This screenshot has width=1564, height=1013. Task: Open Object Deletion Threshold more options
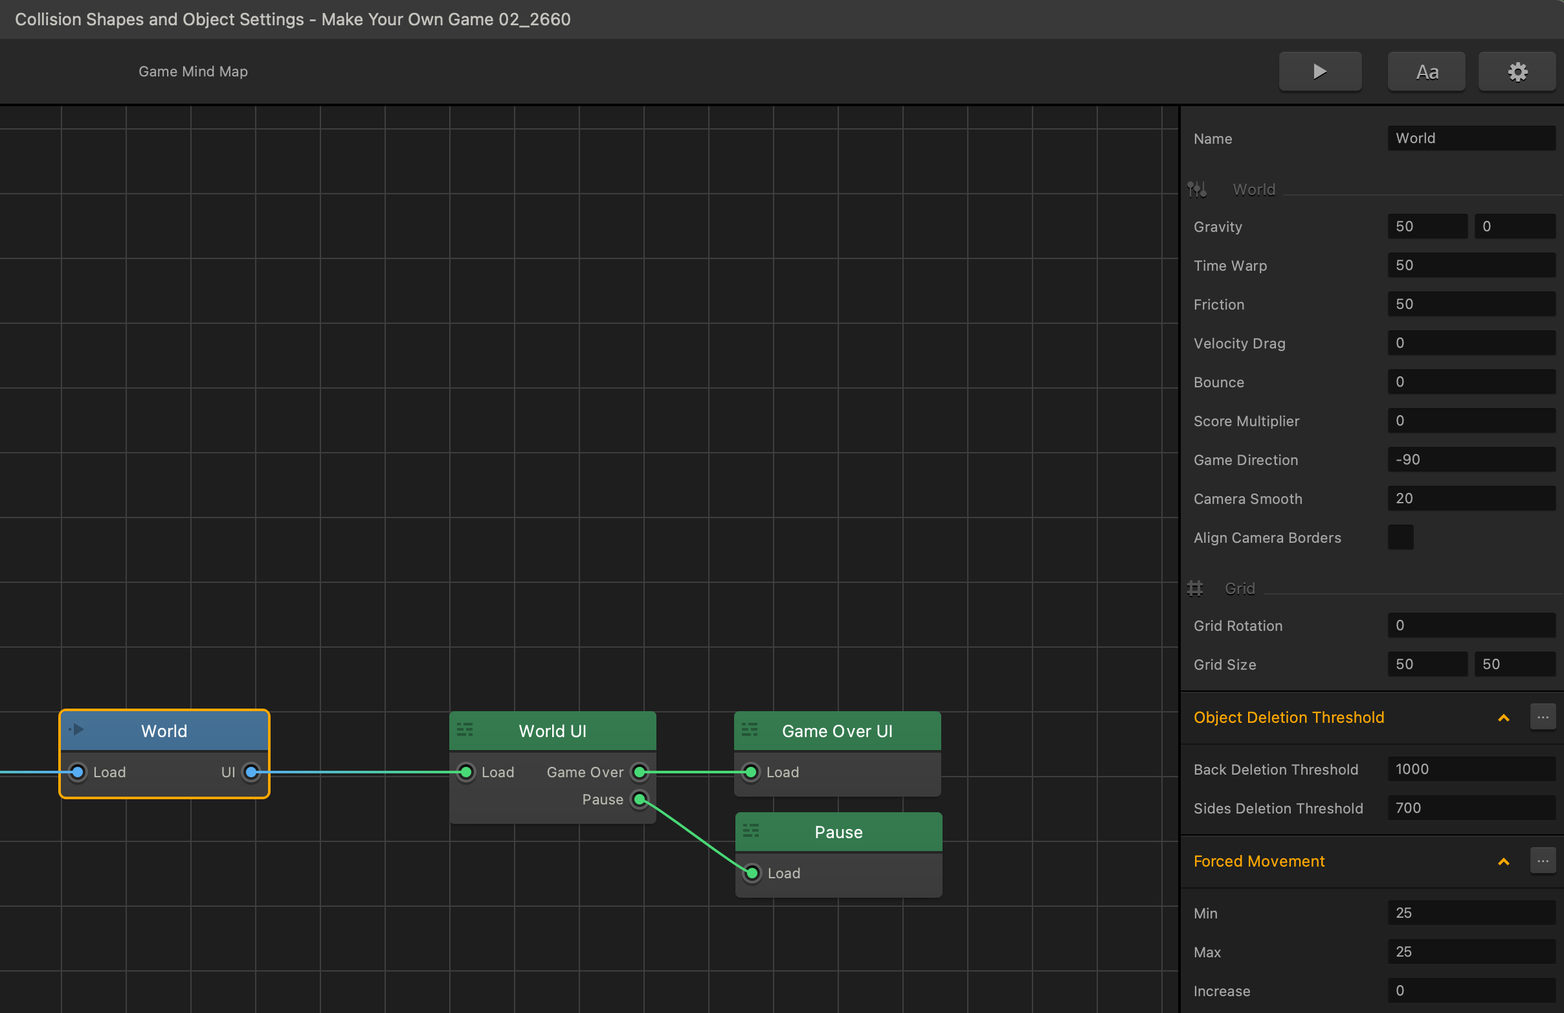pyautogui.click(x=1543, y=717)
